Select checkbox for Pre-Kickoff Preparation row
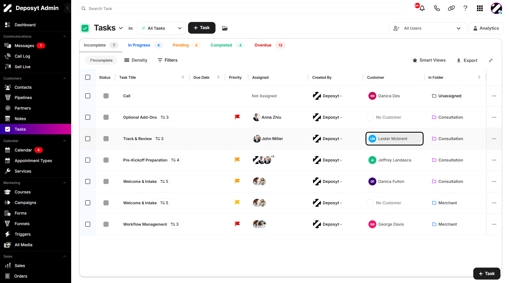 88,160
